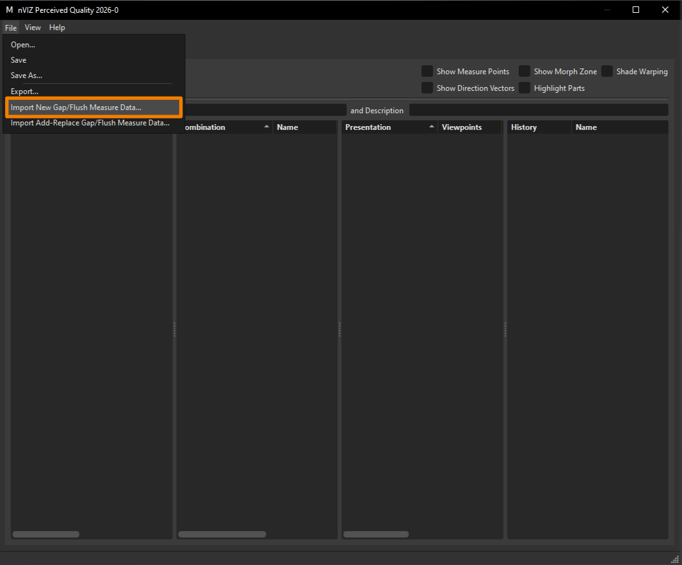Enable Show Direction Vectors checkbox
This screenshot has height=565, width=682.
[x=427, y=88]
